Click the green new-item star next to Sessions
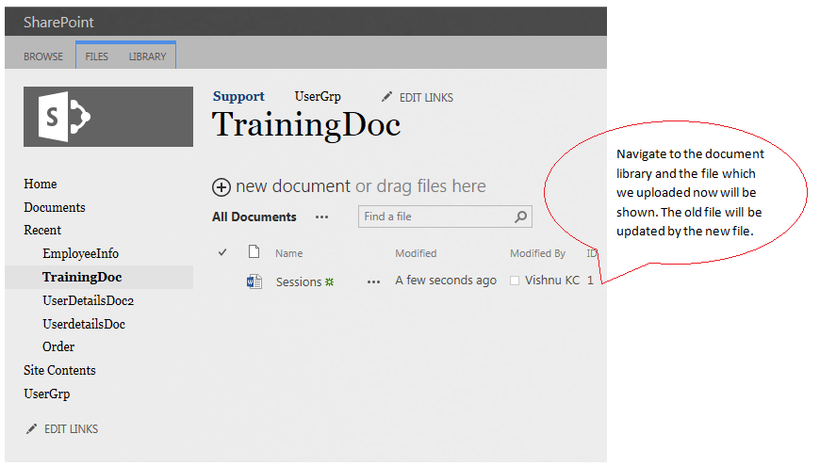The width and height of the screenshot is (820, 466). [x=330, y=282]
